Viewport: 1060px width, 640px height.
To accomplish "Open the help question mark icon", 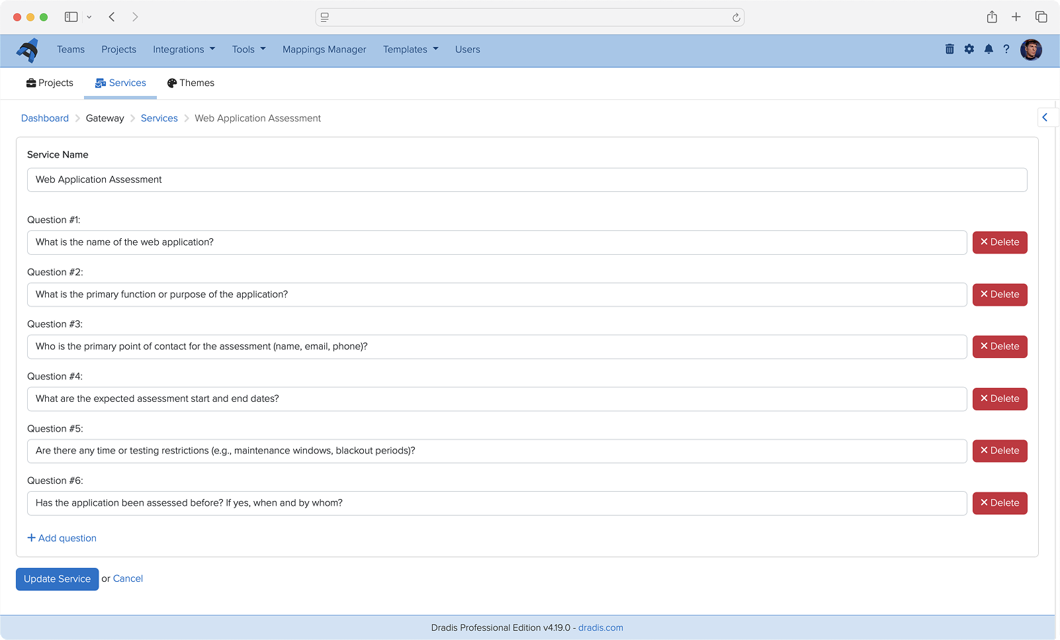I will 1006,49.
